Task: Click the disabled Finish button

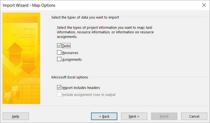Action: click(164, 116)
